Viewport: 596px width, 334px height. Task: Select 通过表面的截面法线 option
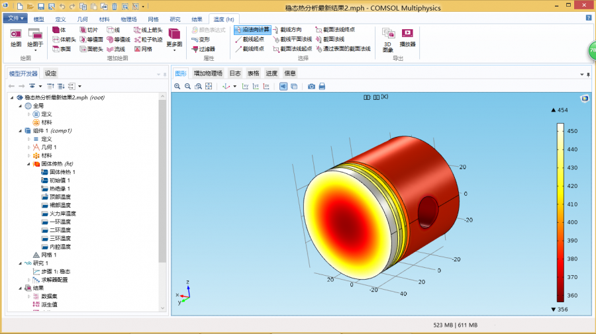click(343, 49)
